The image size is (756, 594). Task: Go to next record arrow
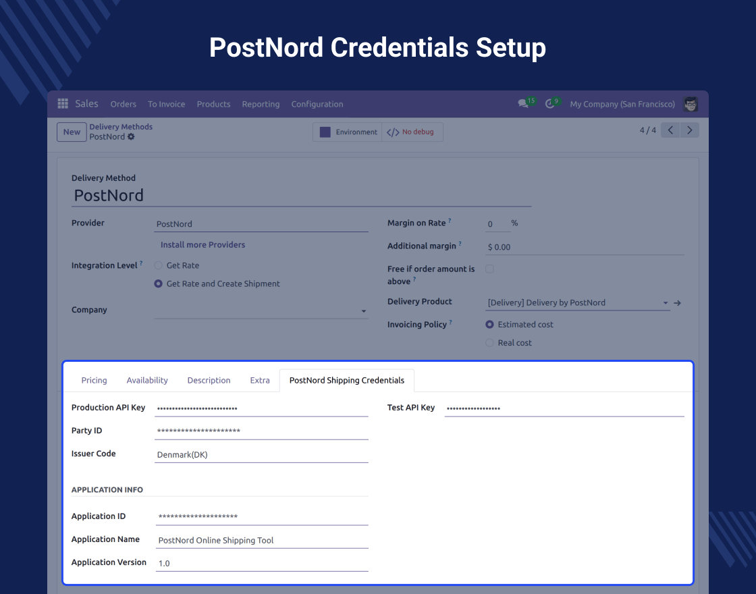[689, 130]
